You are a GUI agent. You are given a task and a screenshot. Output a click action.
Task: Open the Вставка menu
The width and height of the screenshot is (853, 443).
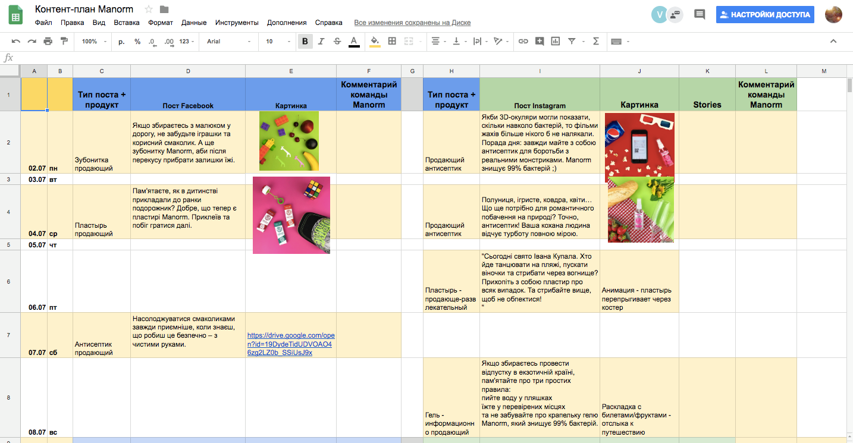pos(127,23)
